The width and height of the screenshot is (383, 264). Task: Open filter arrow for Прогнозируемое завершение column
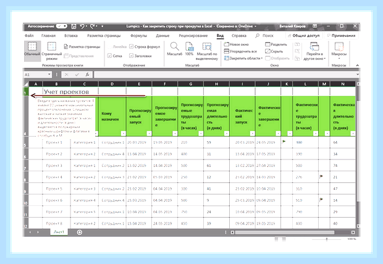click(x=175, y=134)
